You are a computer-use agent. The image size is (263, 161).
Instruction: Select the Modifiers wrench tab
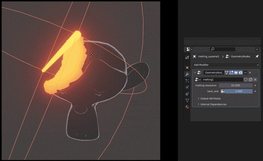click(x=187, y=74)
